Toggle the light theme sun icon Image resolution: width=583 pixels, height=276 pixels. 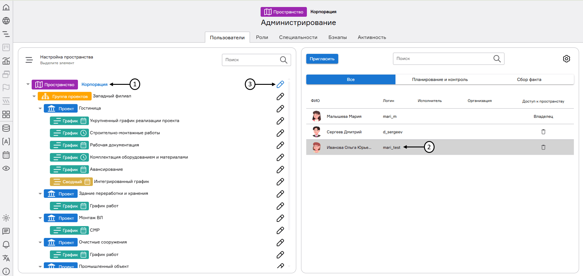coord(6,218)
